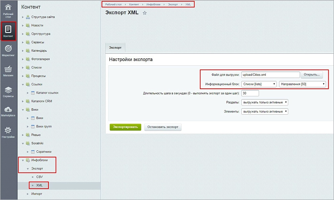Add page to favorites with star icon
Screen dimensions: 334x200
tap(145, 13)
